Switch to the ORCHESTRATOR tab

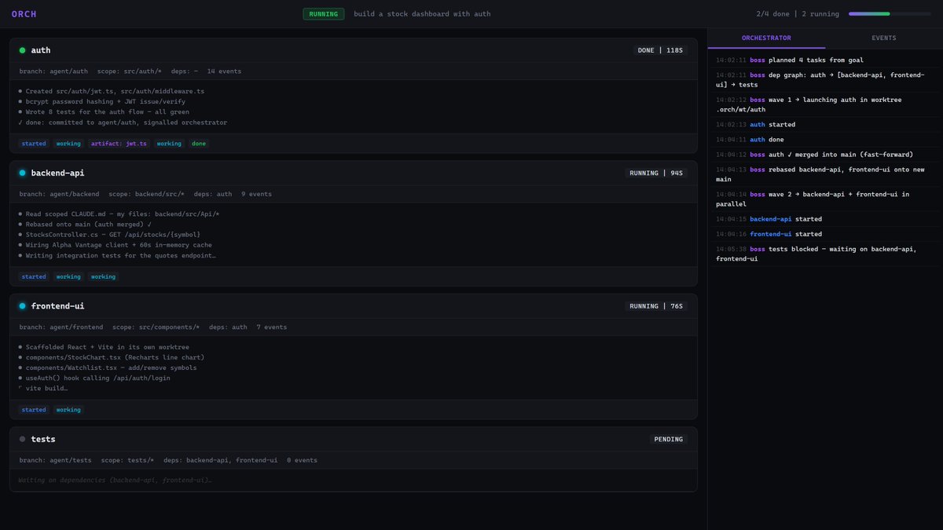[x=766, y=38]
